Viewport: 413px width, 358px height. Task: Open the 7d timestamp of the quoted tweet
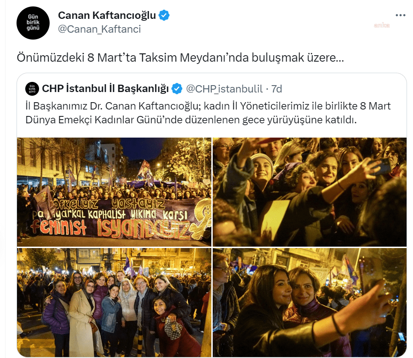[x=277, y=89]
